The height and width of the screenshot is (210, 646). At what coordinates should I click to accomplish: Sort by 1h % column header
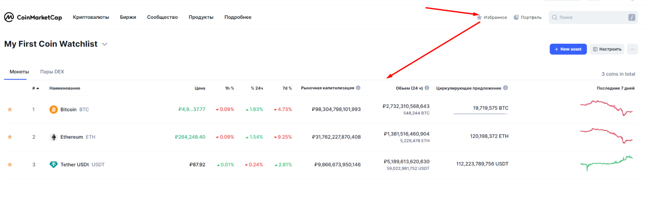(x=229, y=88)
